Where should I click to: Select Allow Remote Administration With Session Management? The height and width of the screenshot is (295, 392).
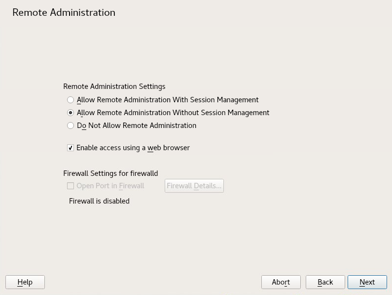[71, 100]
